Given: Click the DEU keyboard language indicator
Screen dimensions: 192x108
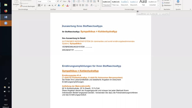Looking at the screenshot, I should click(x=6, y=100).
